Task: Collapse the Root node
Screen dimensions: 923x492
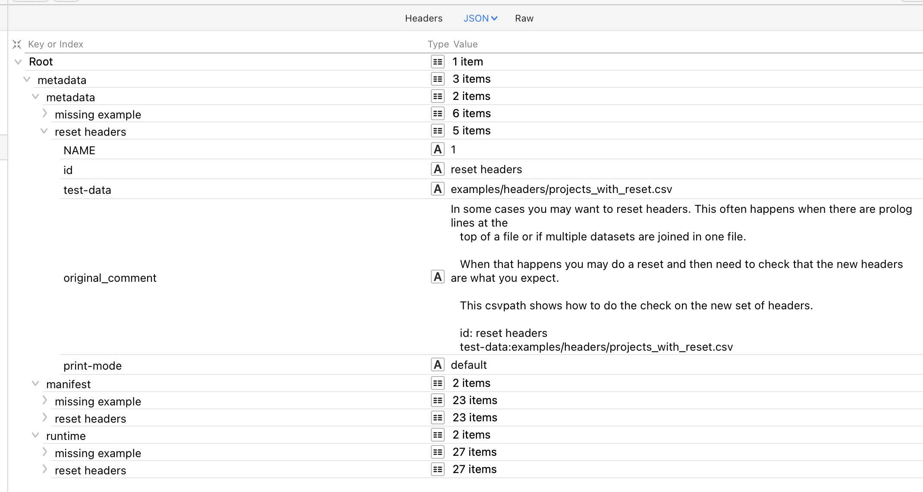Action: tap(18, 62)
